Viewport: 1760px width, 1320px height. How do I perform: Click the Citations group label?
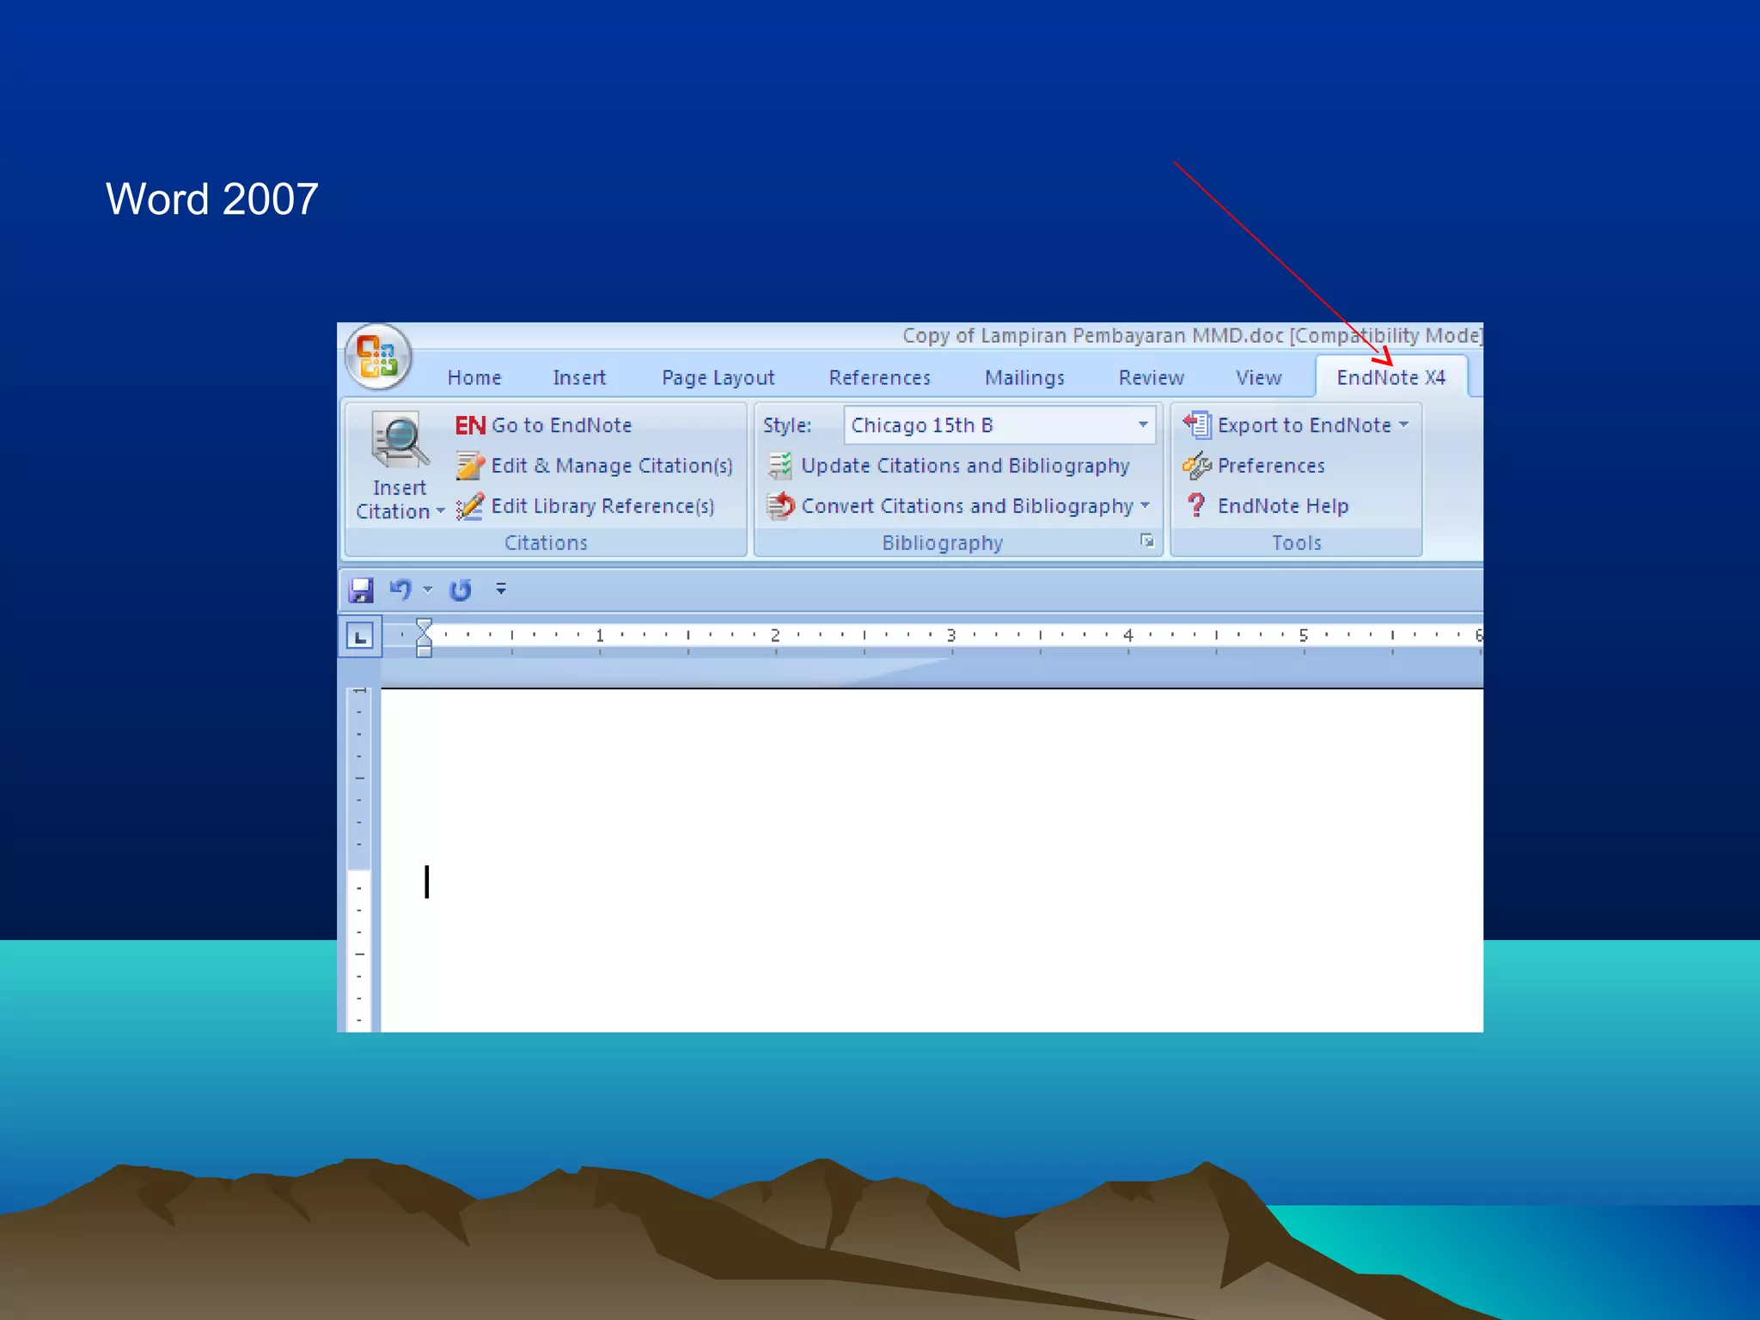(x=546, y=543)
